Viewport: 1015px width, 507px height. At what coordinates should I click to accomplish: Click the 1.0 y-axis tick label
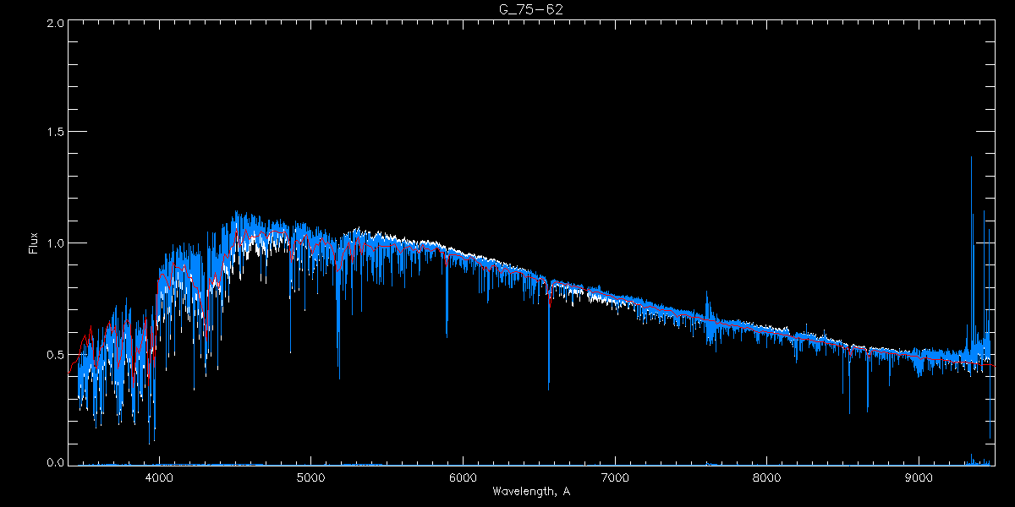(x=54, y=243)
